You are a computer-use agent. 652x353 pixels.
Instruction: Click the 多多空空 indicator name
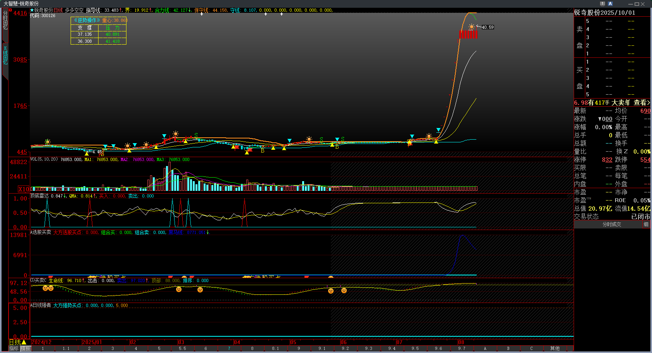click(x=74, y=10)
